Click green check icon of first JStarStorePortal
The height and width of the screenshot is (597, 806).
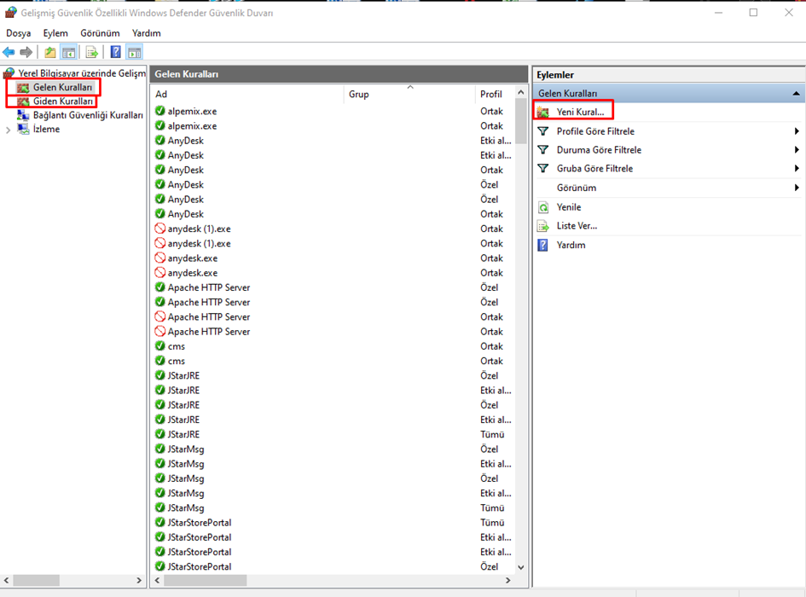[159, 522]
